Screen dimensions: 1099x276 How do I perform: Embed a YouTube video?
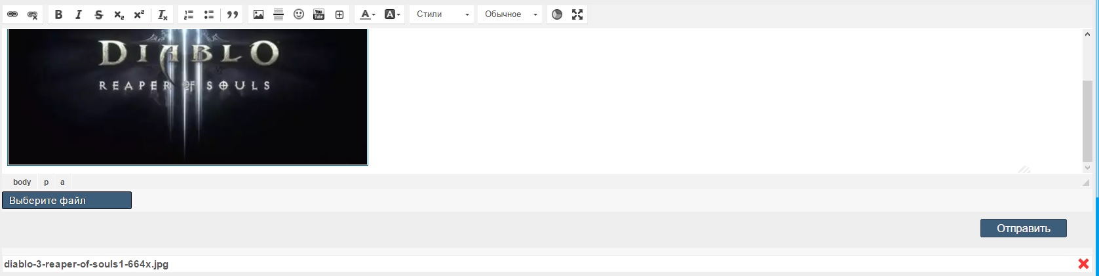click(x=319, y=14)
